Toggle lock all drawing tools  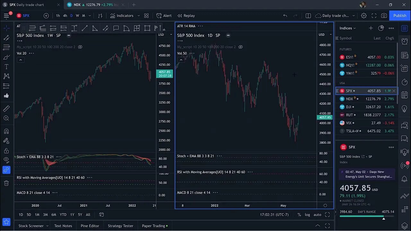(x=6, y=150)
